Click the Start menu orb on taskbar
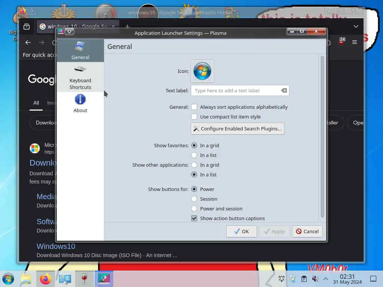 [x=8, y=279]
